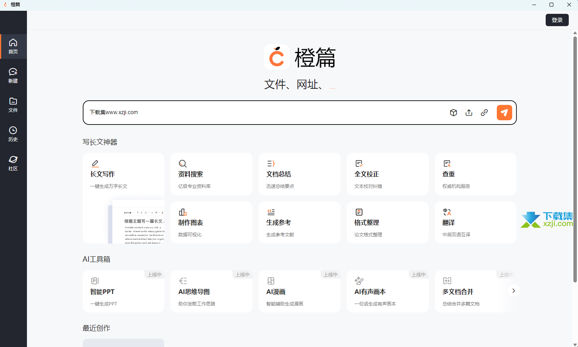Click the 生成参考文献 description
The height and width of the screenshot is (347, 578).
(x=280, y=235)
